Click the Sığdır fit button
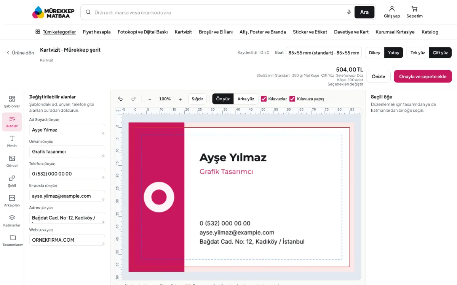Screen dimensions: 457x285 tap(197, 99)
